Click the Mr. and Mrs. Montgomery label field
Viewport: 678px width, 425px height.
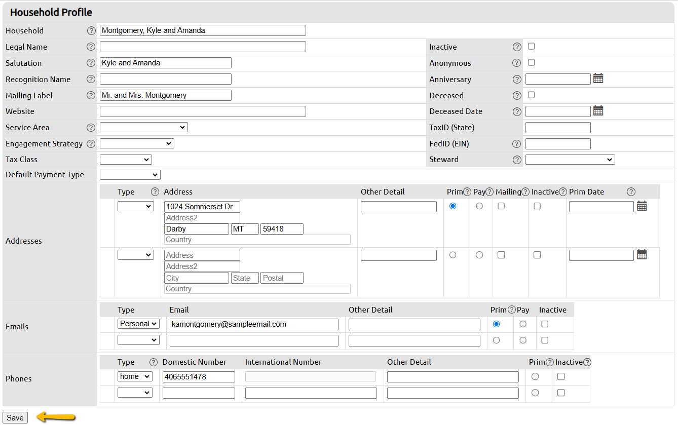(166, 95)
